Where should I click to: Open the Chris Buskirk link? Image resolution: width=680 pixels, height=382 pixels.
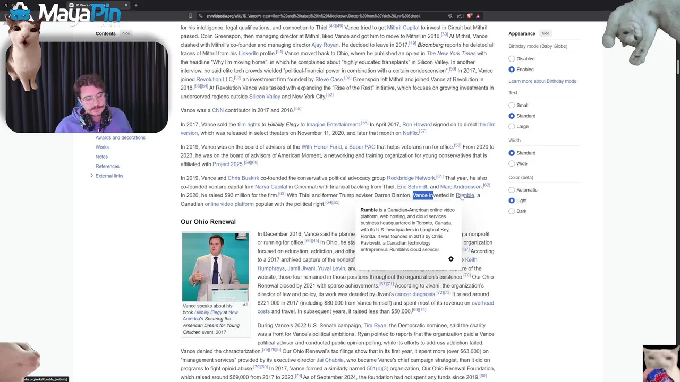(243, 178)
